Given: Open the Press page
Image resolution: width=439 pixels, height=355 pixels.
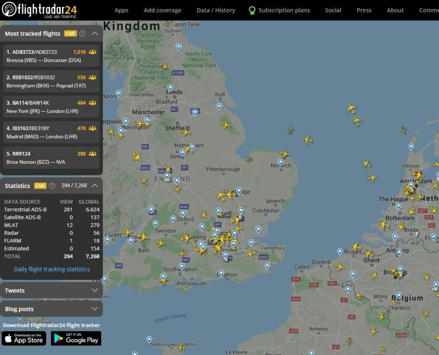Looking at the screenshot, I should click(x=364, y=10).
